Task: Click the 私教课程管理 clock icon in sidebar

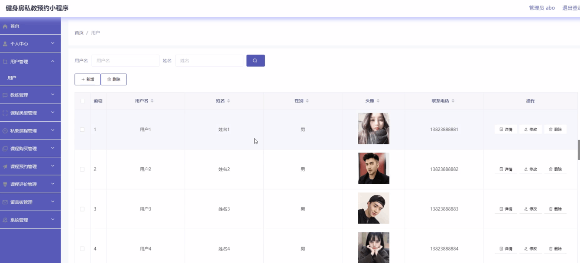Action: (5, 131)
